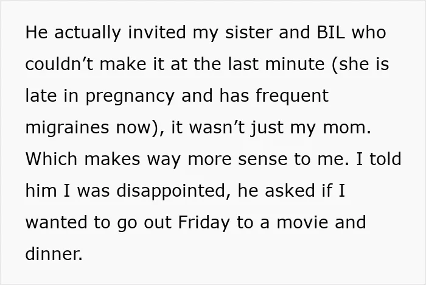Click the final word "dinner."
Screen dimensions: 426x285
click(x=54, y=254)
